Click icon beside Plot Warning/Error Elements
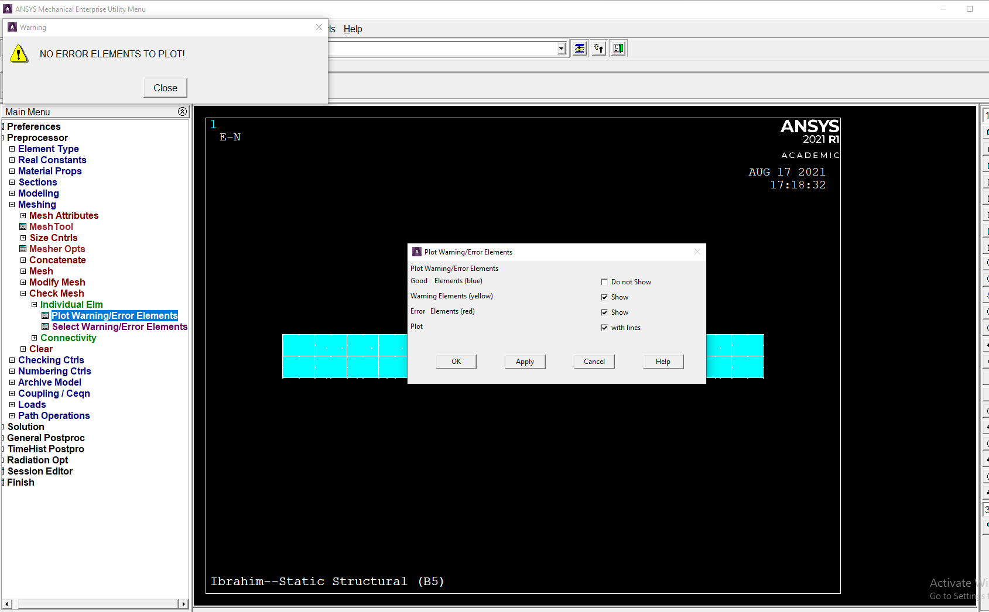This screenshot has height=612, width=989. point(45,316)
